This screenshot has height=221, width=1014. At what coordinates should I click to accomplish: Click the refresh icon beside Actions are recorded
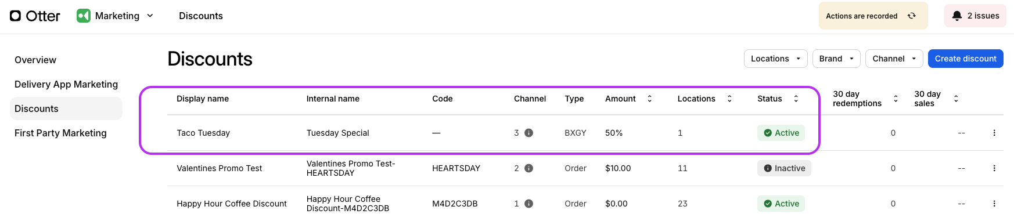tap(912, 16)
